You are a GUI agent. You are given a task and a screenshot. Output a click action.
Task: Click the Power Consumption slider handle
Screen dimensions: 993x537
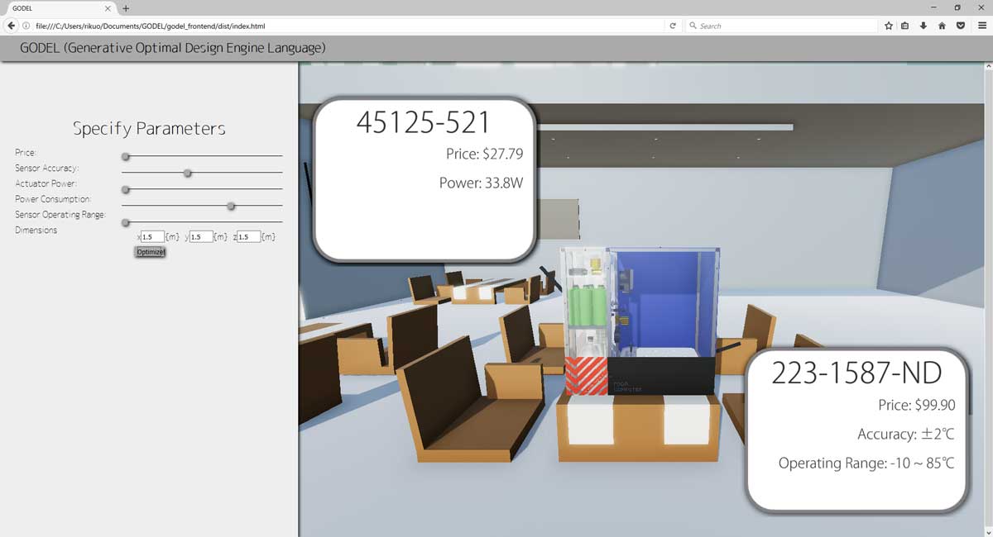click(x=231, y=206)
